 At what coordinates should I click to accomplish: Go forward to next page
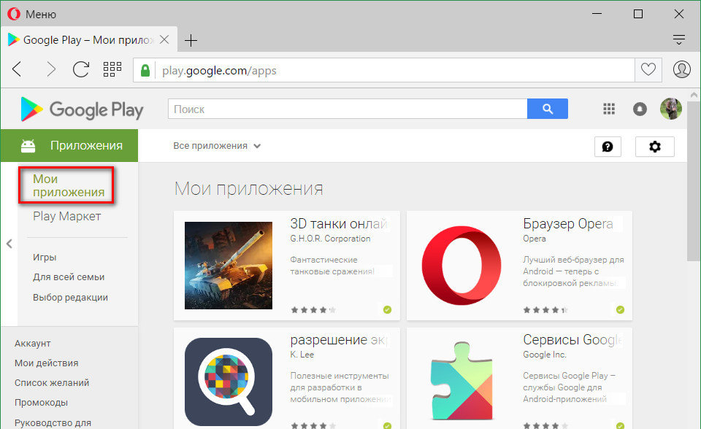(x=51, y=69)
